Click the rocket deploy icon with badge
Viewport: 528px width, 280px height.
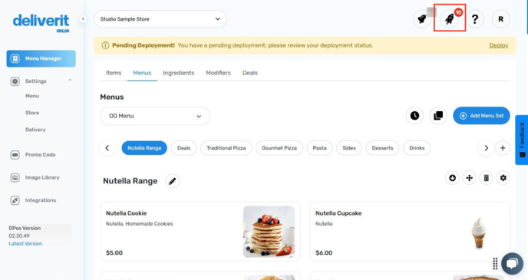(x=450, y=19)
